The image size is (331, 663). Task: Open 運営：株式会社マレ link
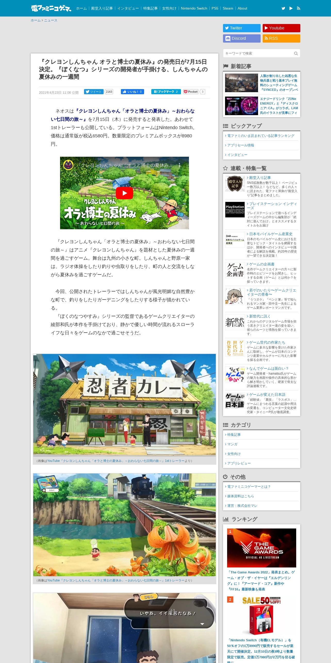[242, 506]
